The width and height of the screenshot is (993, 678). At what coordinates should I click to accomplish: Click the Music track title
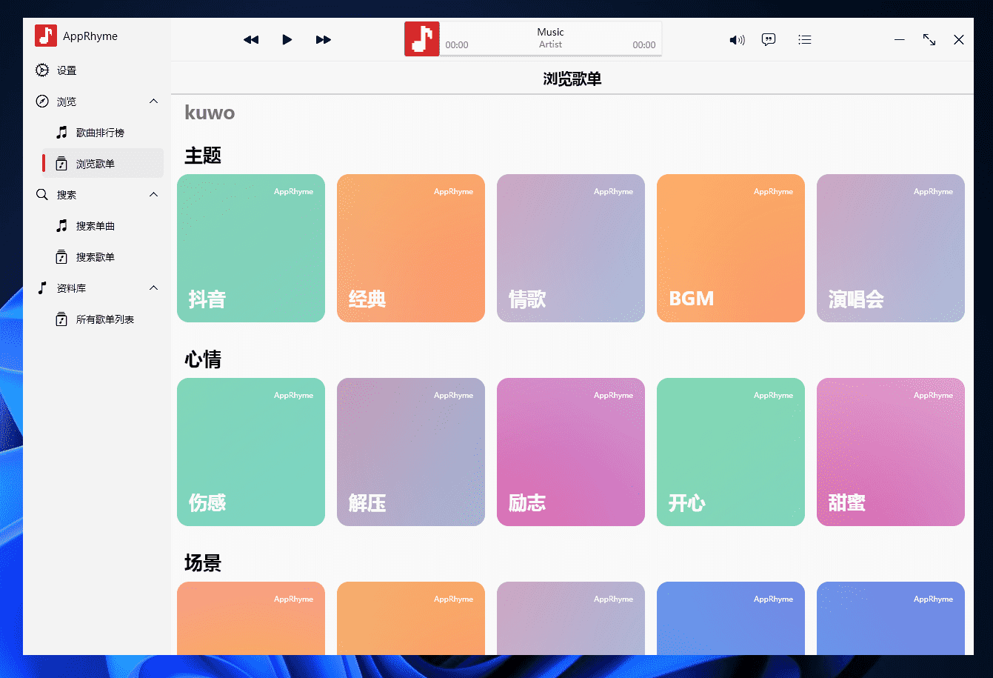tap(550, 32)
